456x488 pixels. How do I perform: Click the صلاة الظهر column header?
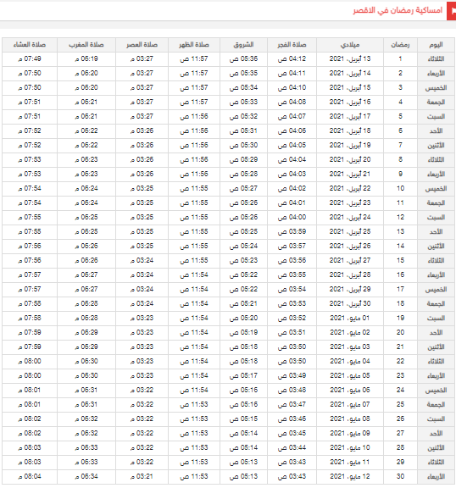194,45
